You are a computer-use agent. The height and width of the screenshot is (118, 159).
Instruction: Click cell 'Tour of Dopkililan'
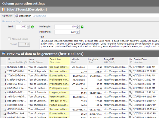(38, 76)
